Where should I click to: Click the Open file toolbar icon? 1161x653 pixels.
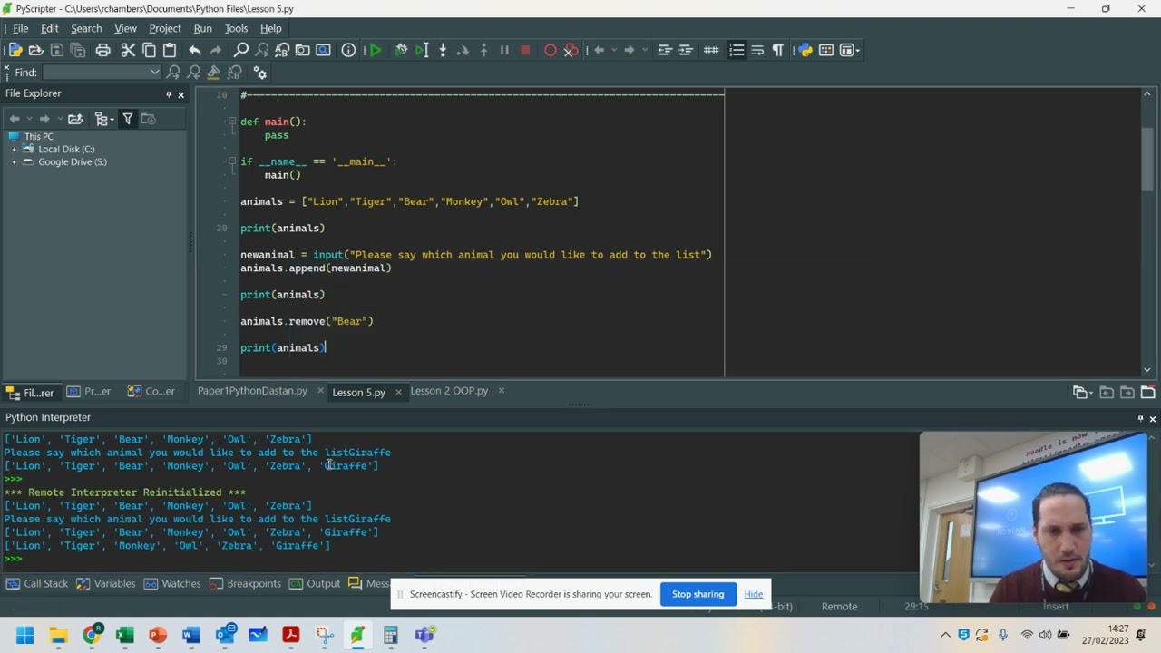tap(36, 50)
